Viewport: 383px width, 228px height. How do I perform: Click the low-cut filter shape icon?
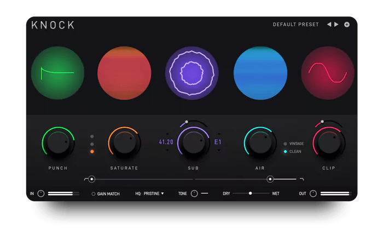pyautogui.click(x=85, y=179)
